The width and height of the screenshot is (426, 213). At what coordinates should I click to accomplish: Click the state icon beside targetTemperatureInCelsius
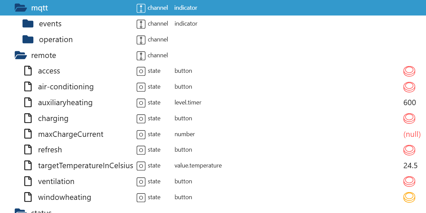click(141, 165)
